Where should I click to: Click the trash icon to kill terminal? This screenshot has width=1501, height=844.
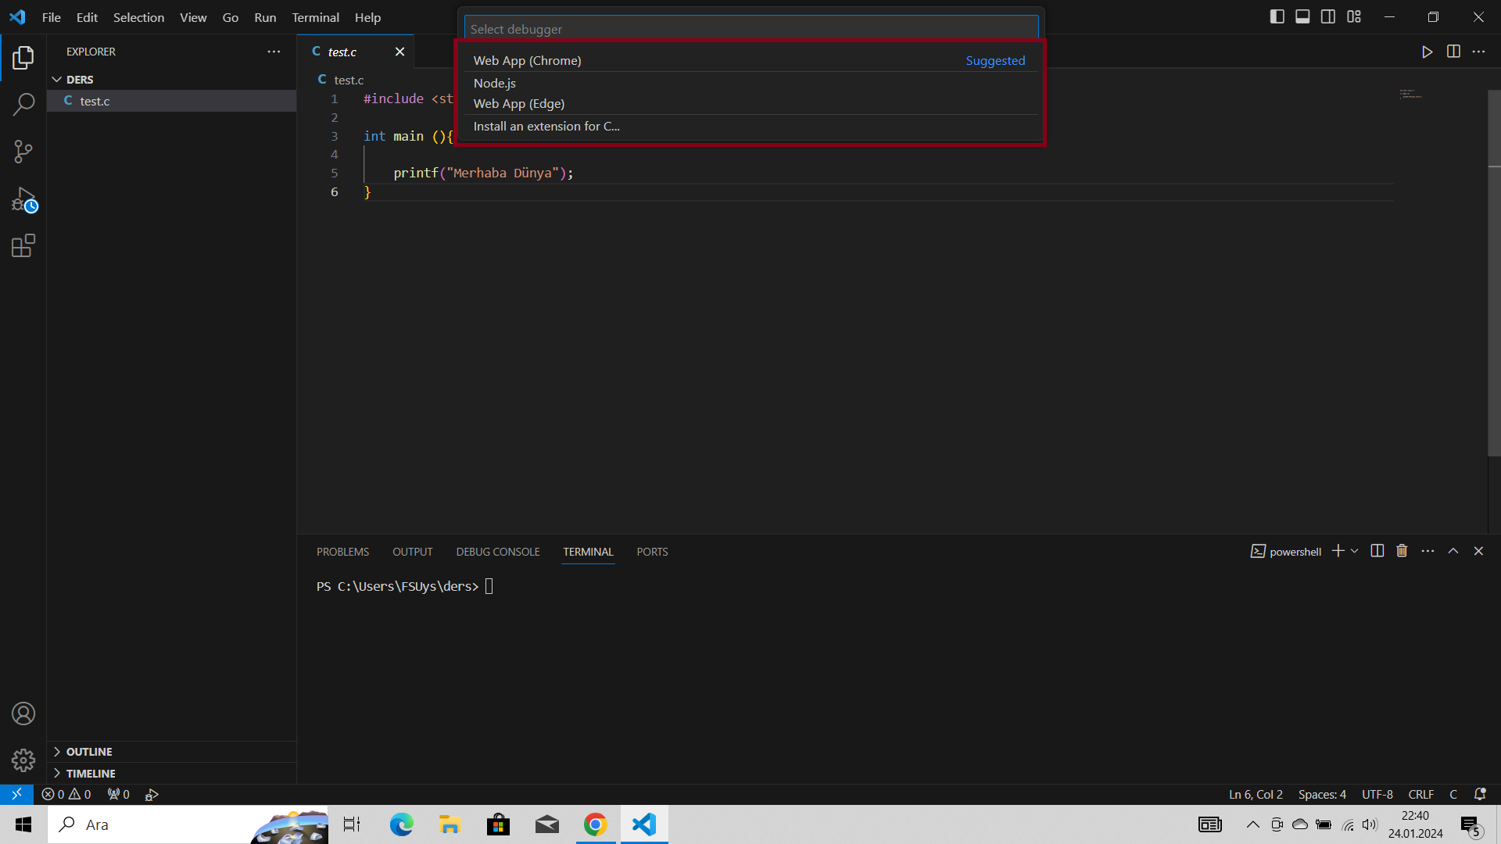[1402, 551]
